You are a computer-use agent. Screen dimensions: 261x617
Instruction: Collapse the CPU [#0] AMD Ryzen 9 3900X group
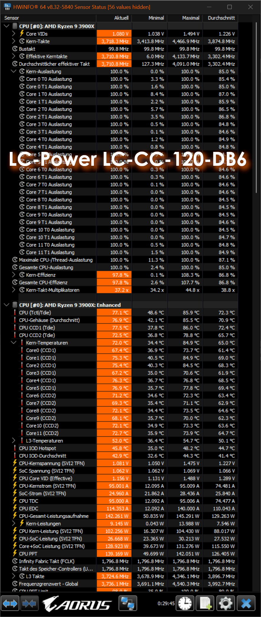coord(6,26)
